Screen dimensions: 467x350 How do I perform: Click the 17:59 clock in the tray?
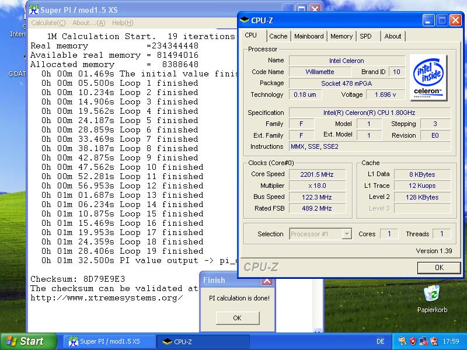coord(451,341)
